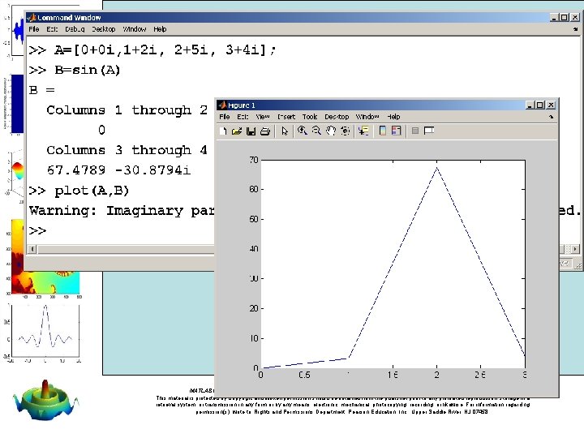
Task: Click the MATLAB logo in Figure 1 title bar
Action: [x=222, y=105]
